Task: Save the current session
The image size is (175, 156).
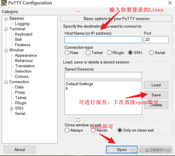Action: 156,95
